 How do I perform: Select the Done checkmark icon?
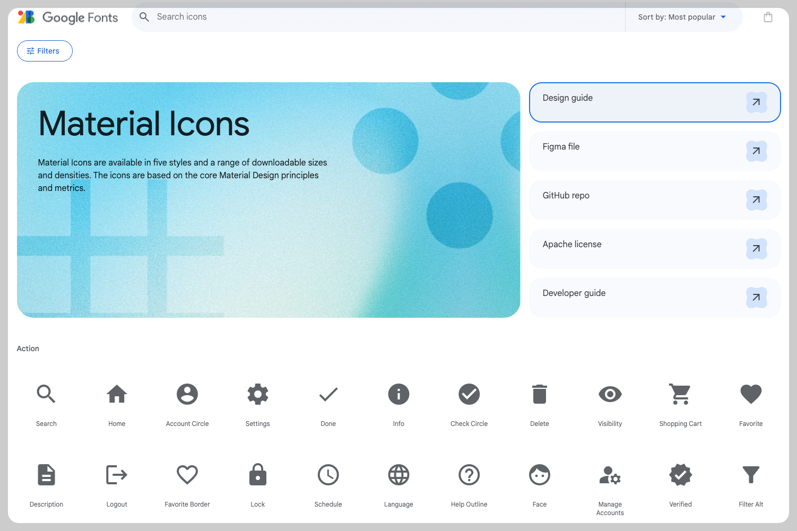coord(328,394)
